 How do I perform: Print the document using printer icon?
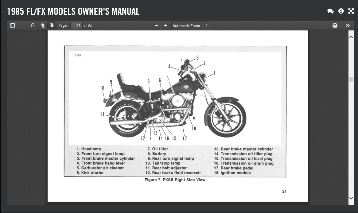(x=335, y=25)
